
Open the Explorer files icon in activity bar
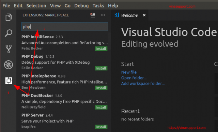click(x=9, y=17)
